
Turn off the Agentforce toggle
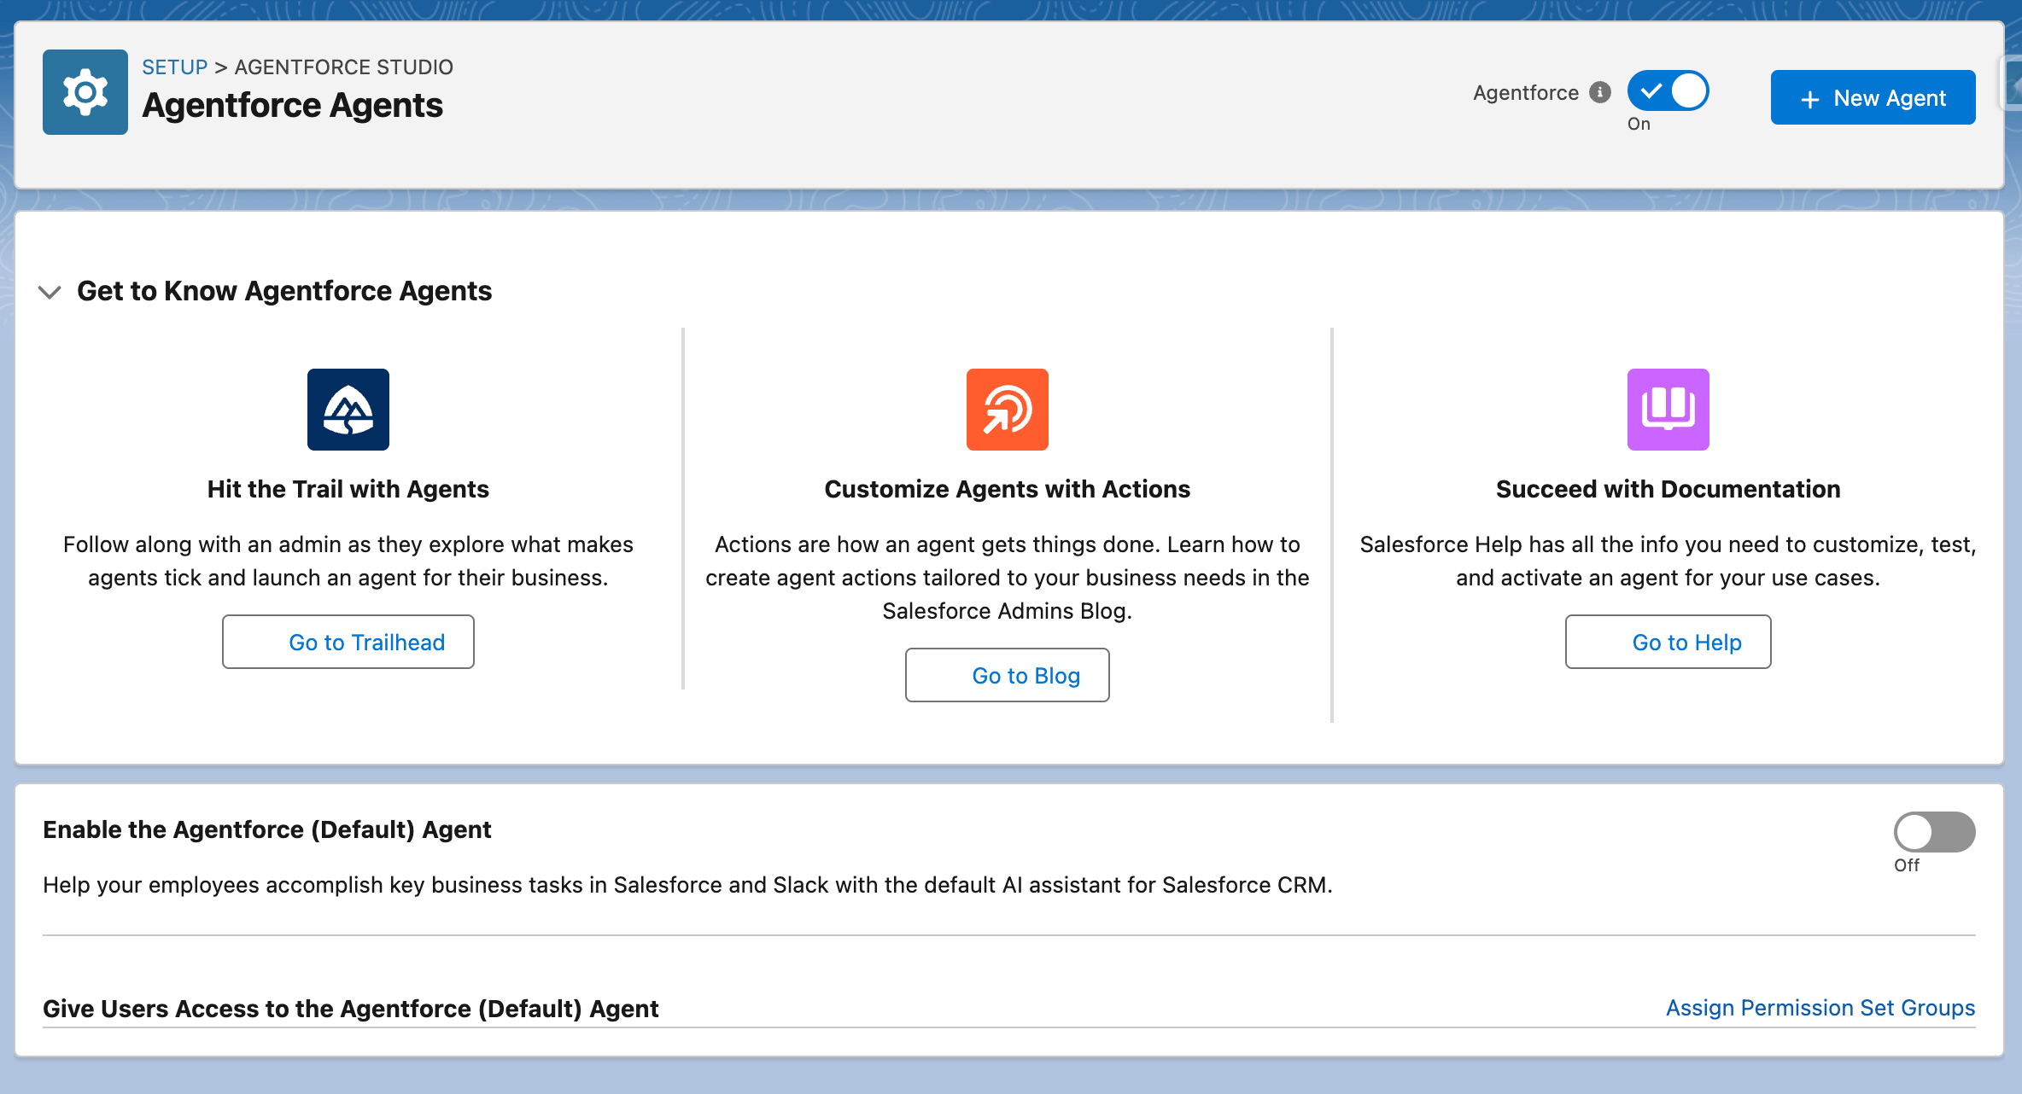pos(1668,90)
